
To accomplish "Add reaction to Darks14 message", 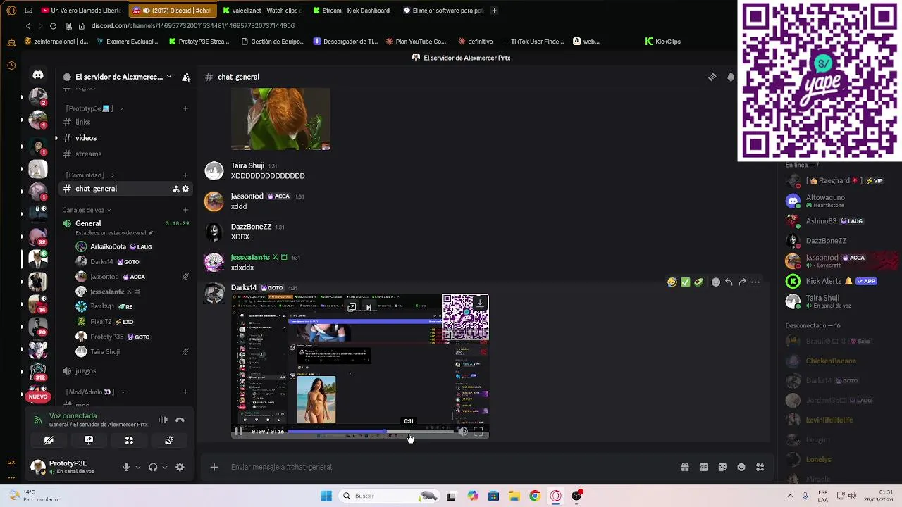I will (716, 282).
